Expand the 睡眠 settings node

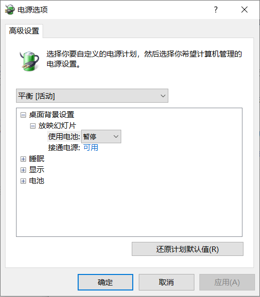(x=23, y=159)
